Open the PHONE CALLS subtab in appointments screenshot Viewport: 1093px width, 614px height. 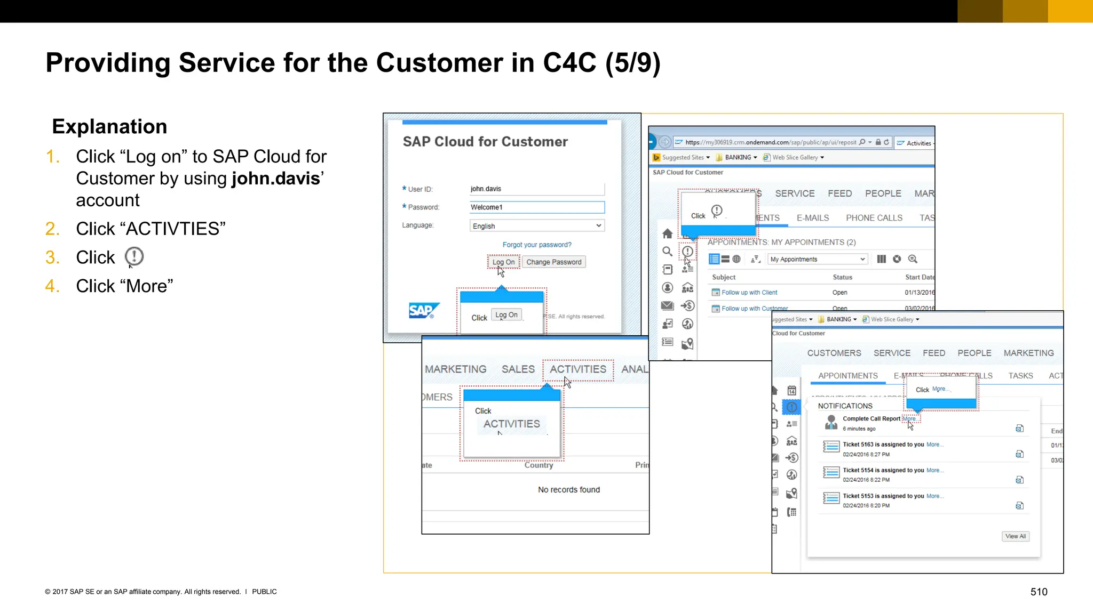(874, 218)
